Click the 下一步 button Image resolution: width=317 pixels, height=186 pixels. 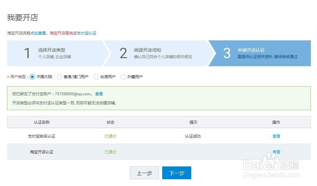[x=177, y=173]
